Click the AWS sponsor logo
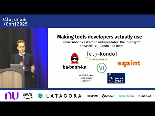This screenshot has width=155, height=116. 28,96
